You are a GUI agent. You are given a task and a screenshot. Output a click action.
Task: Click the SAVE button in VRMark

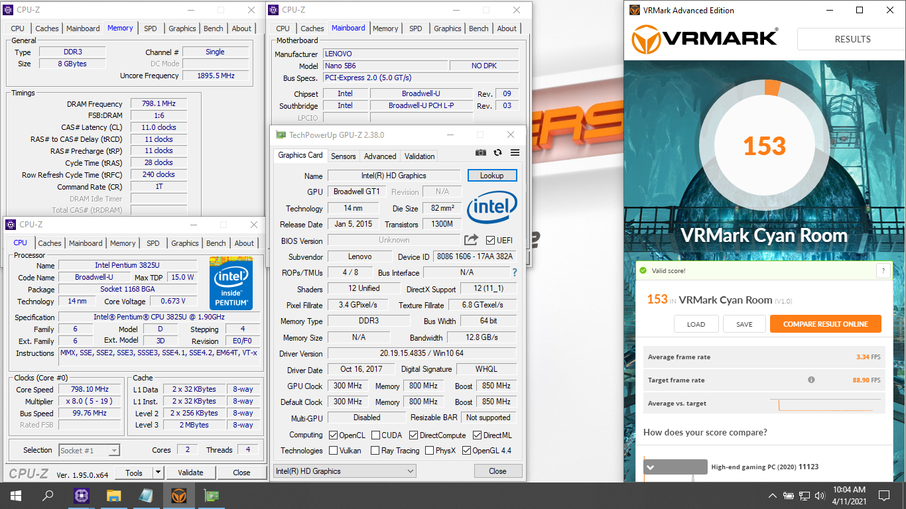[744, 324]
